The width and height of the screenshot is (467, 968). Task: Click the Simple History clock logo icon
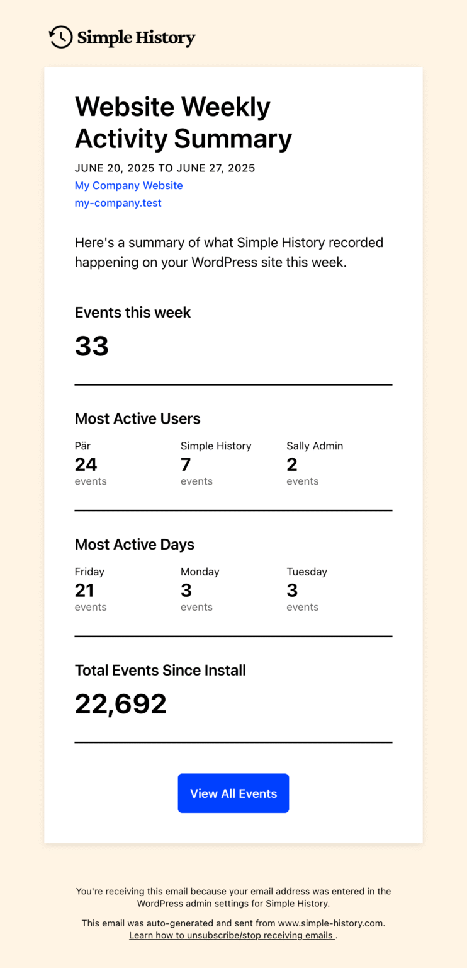(x=60, y=37)
